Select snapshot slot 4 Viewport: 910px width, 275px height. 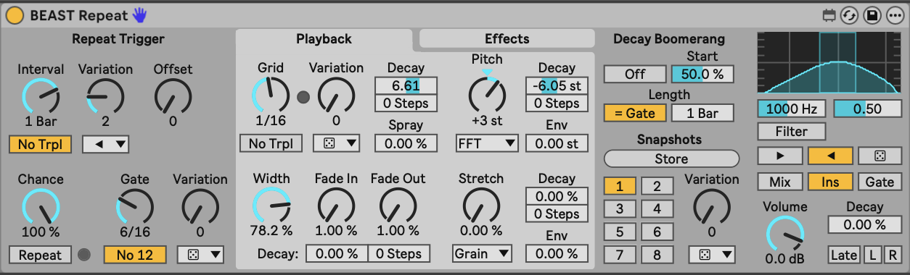pyautogui.click(x=657, y=210)
